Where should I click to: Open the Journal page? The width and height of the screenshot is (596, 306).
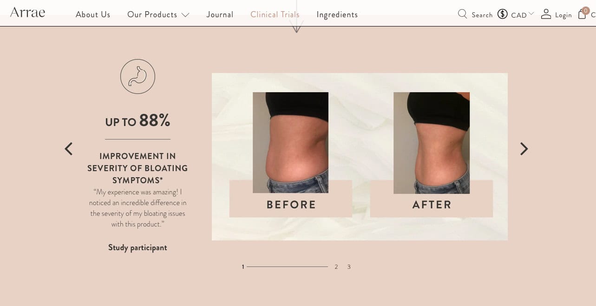click(220, 14)
